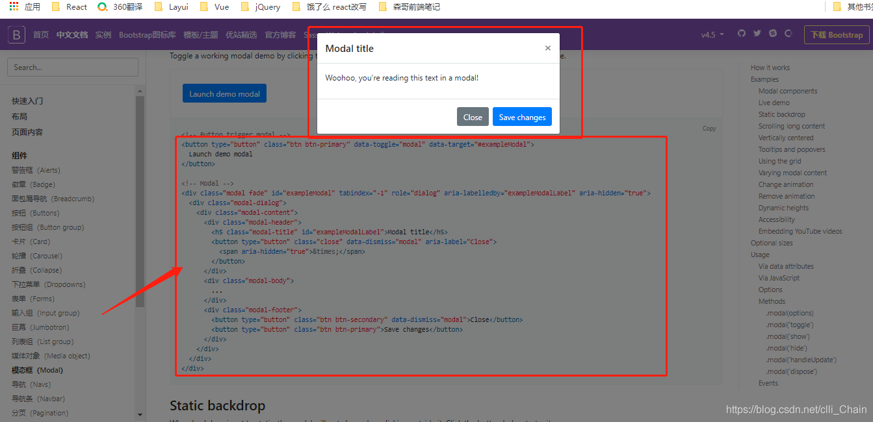This screenshot has height=422, width=873.
Task: Expand the v4.5 version dropdown
Action: [712, 34]
